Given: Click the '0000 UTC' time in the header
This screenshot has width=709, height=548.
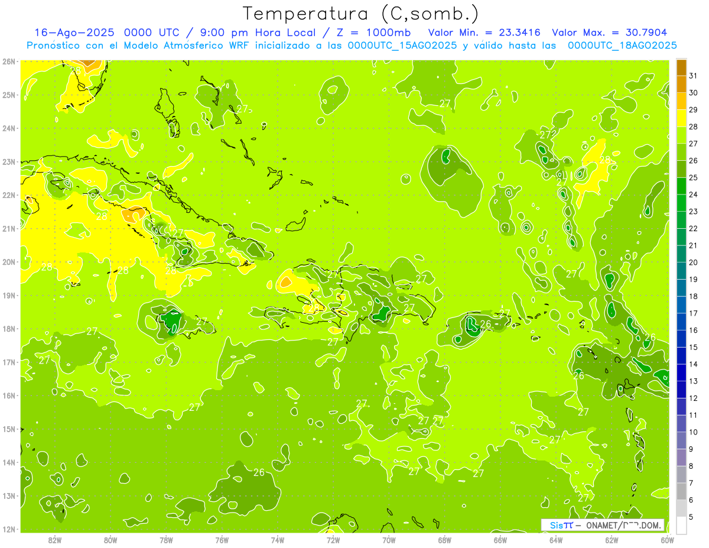Looking at the screenshot, I should [152, 33].
